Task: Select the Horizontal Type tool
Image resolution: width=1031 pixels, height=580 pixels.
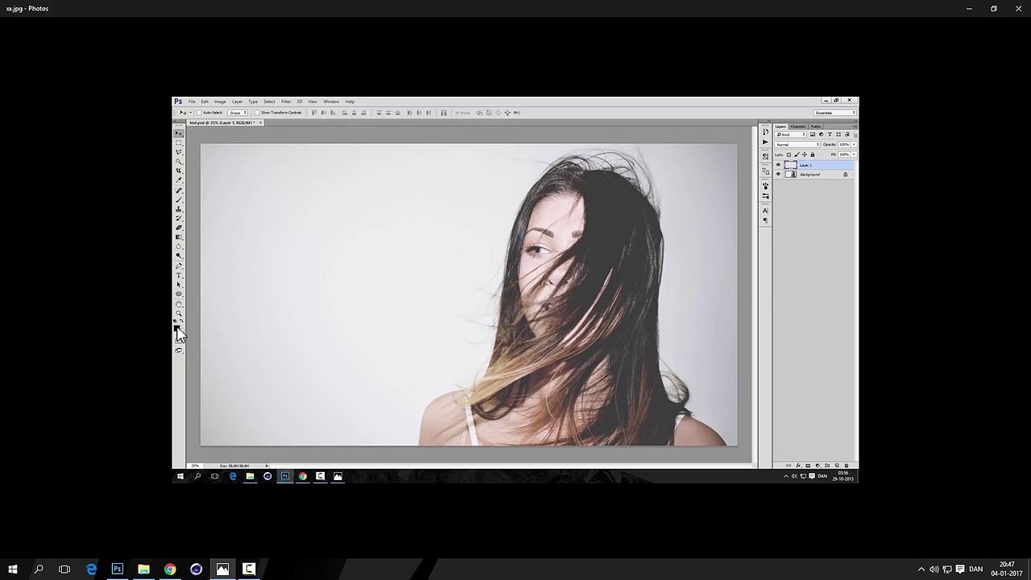Action: (179, 275)
